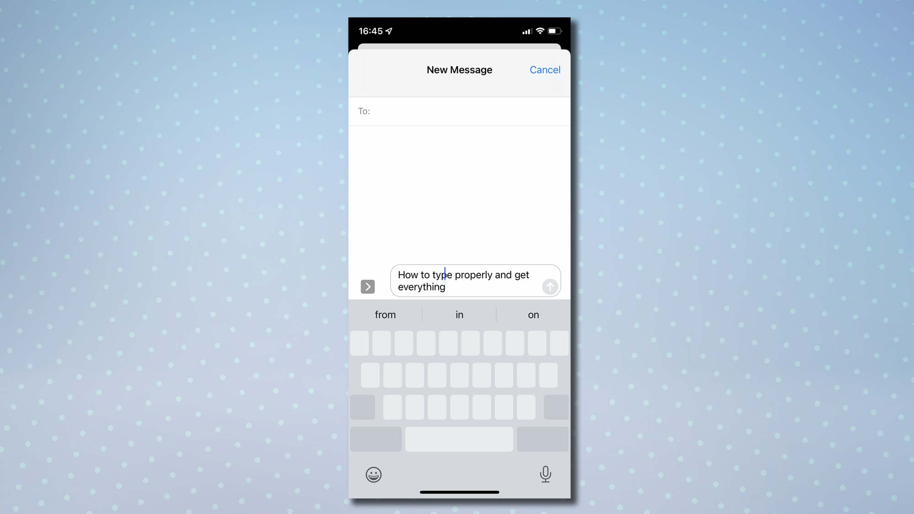Tap the delete/backspace key
This screenshot has height=514, width=914.
pos(555,407)
